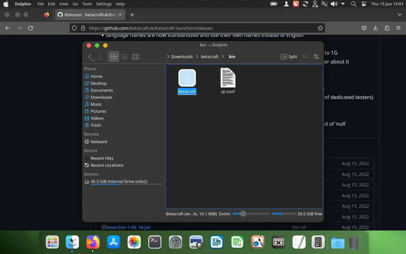Select the Betacraft executable file icon
Image resolution: width=406 pixels, height=254 pixels.
coord(187,78)
